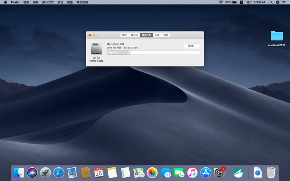Open Apple menu
Image resolution: width=290 pixels, height=181 pixels.
(x=5, y=2)
